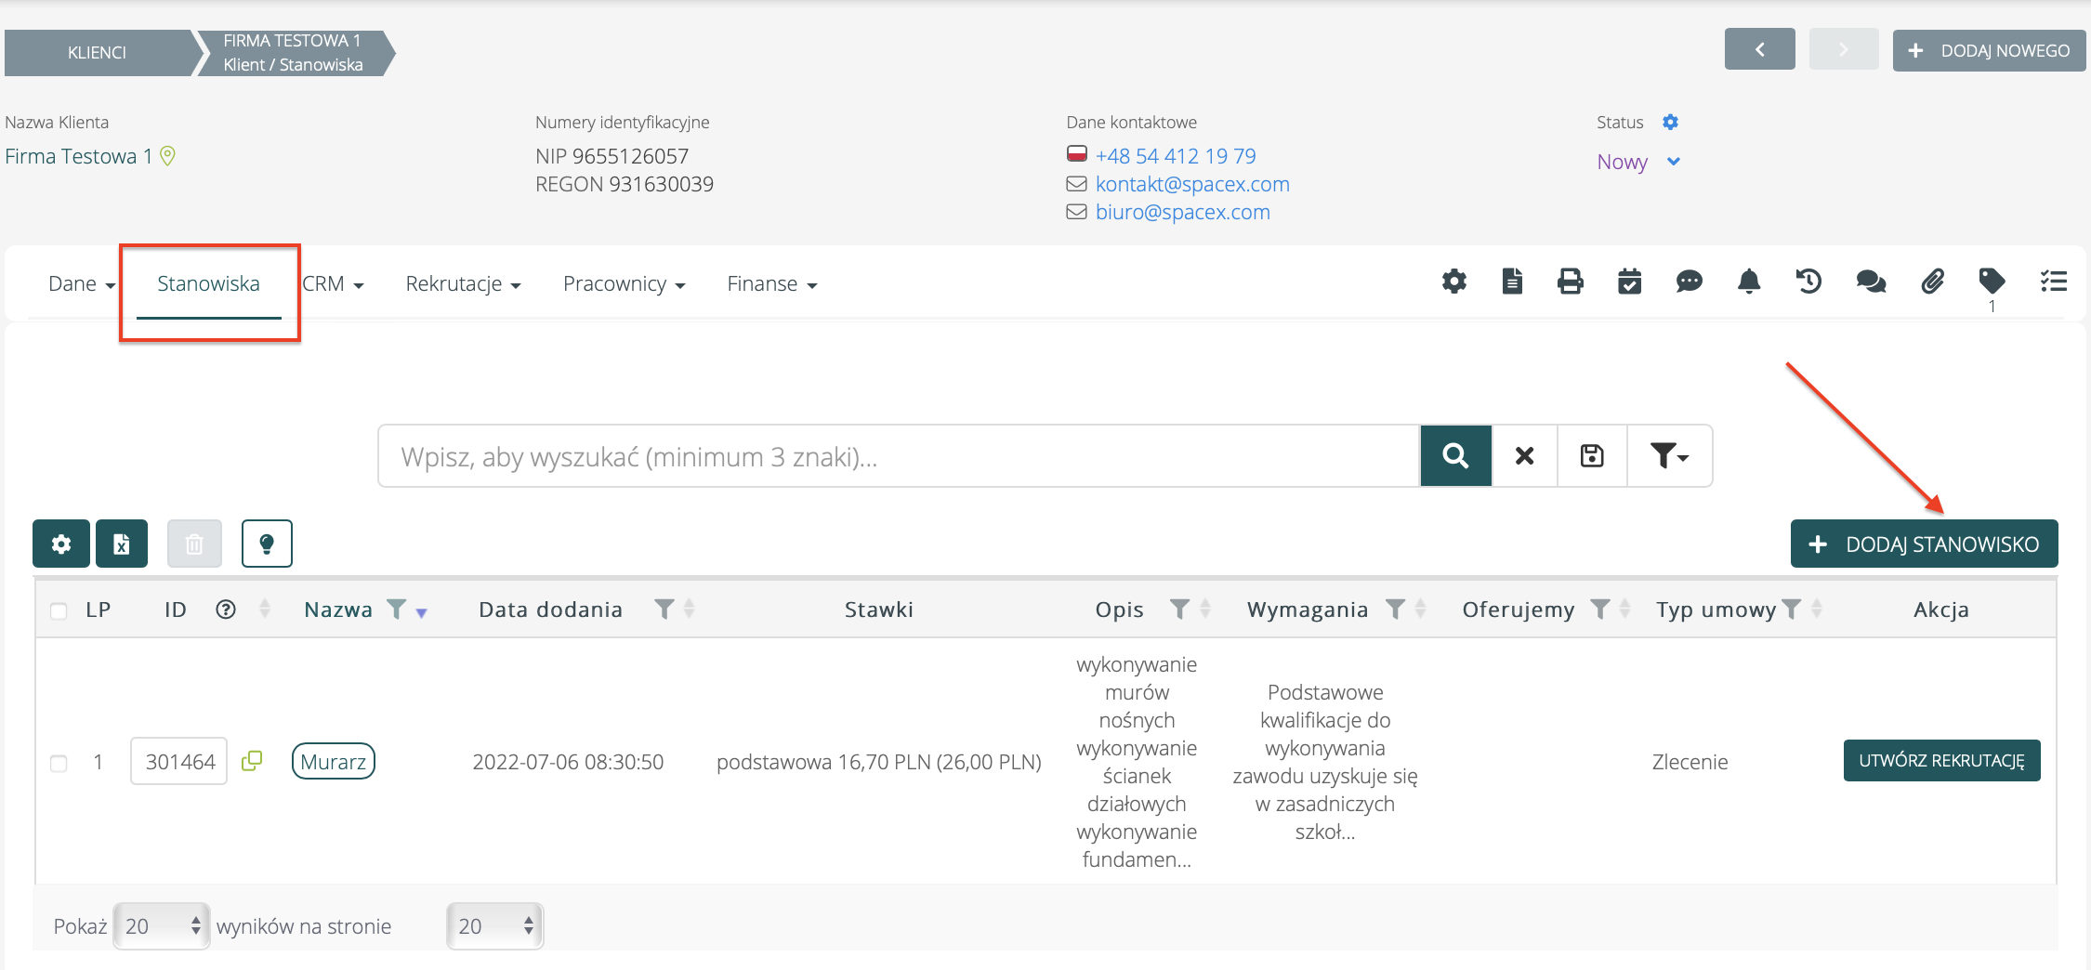Focus the position search input field
2091x970 pixels.
tap(898, 456)
